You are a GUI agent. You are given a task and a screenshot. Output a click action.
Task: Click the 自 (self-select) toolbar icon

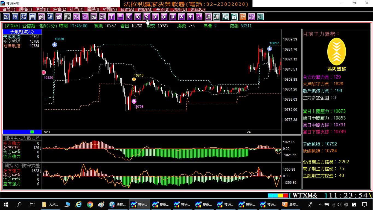coord(33,17)
